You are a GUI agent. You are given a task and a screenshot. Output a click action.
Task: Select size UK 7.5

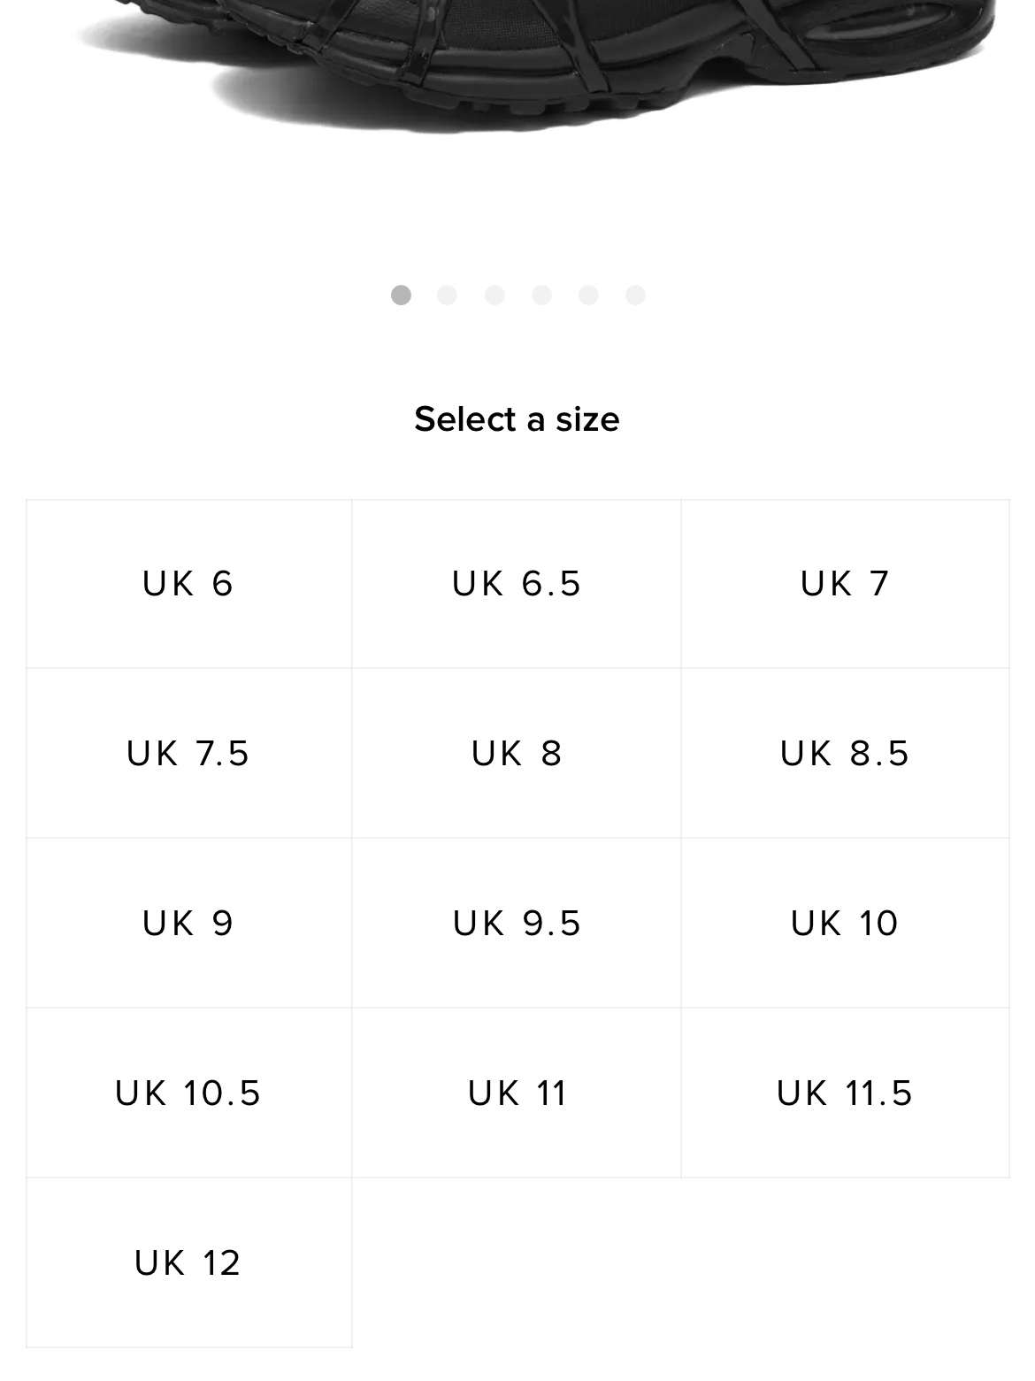tap(189, 753)
